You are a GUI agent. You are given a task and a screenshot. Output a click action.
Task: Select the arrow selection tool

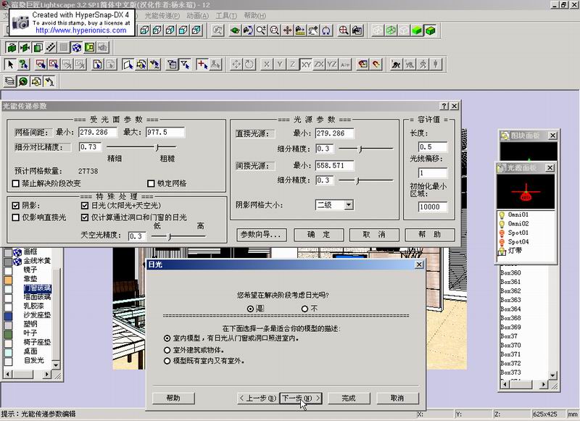(x=10, y=64)
